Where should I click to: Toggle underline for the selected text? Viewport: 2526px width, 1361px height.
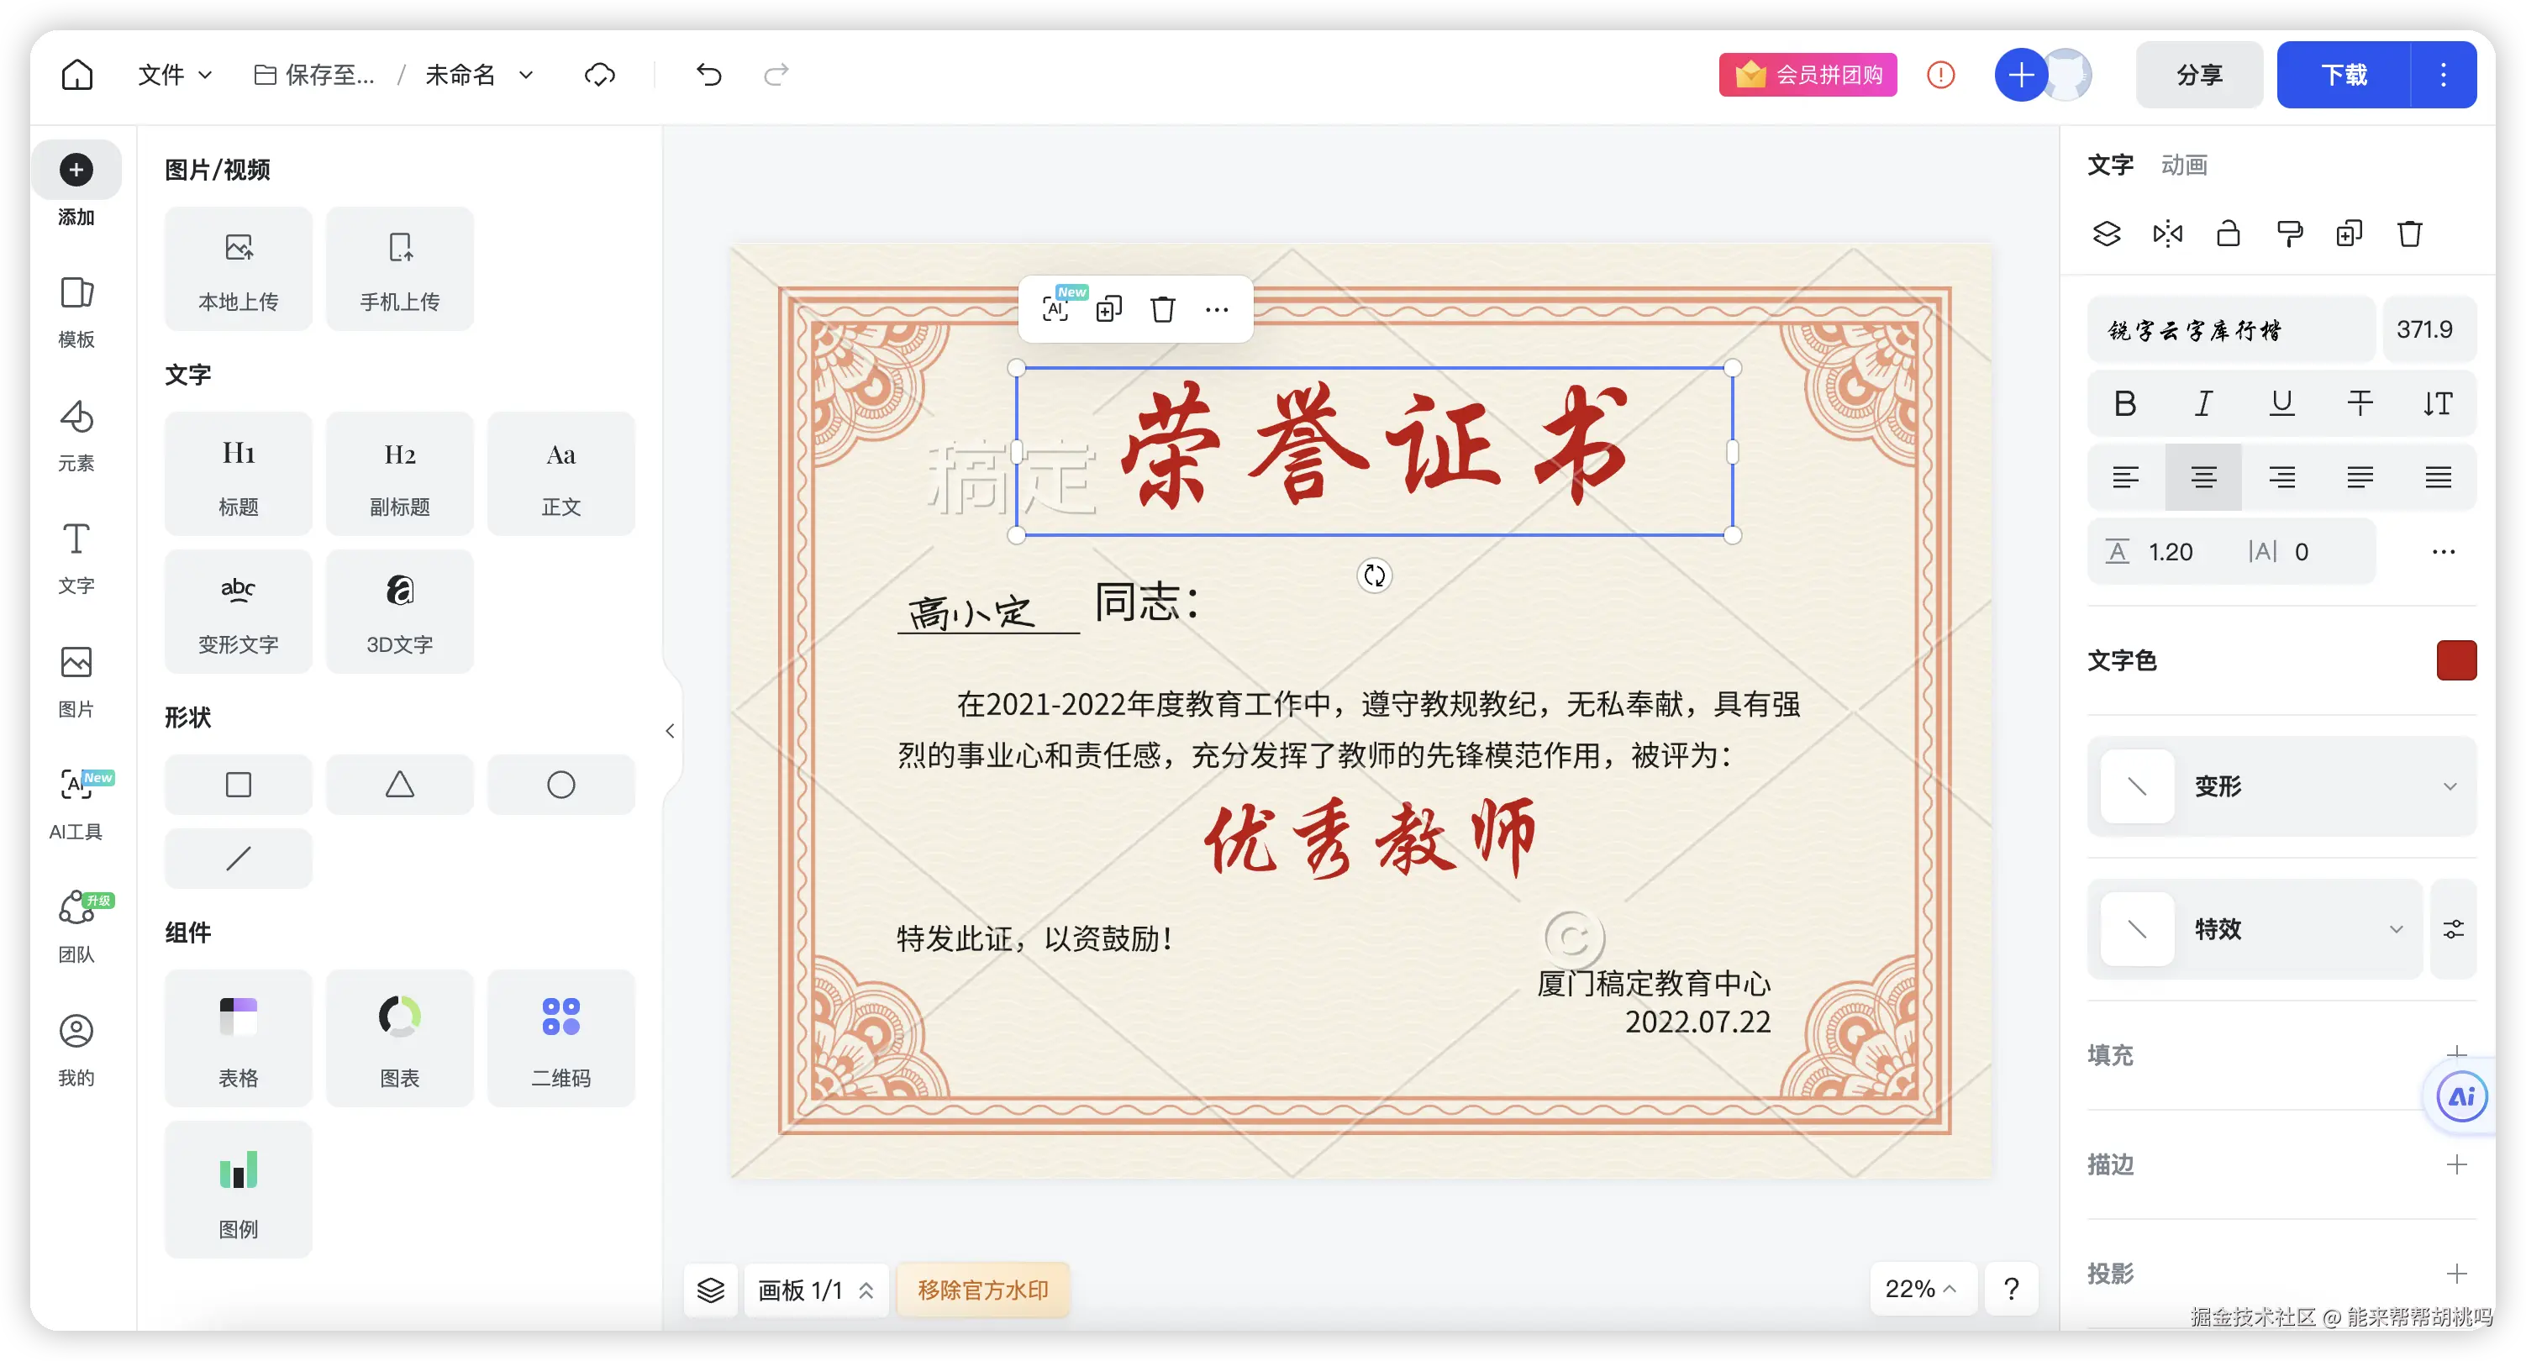tap(2281, 403)
